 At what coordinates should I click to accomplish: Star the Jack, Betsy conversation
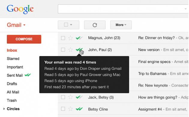pyautogui.click(x=70, y=97)
